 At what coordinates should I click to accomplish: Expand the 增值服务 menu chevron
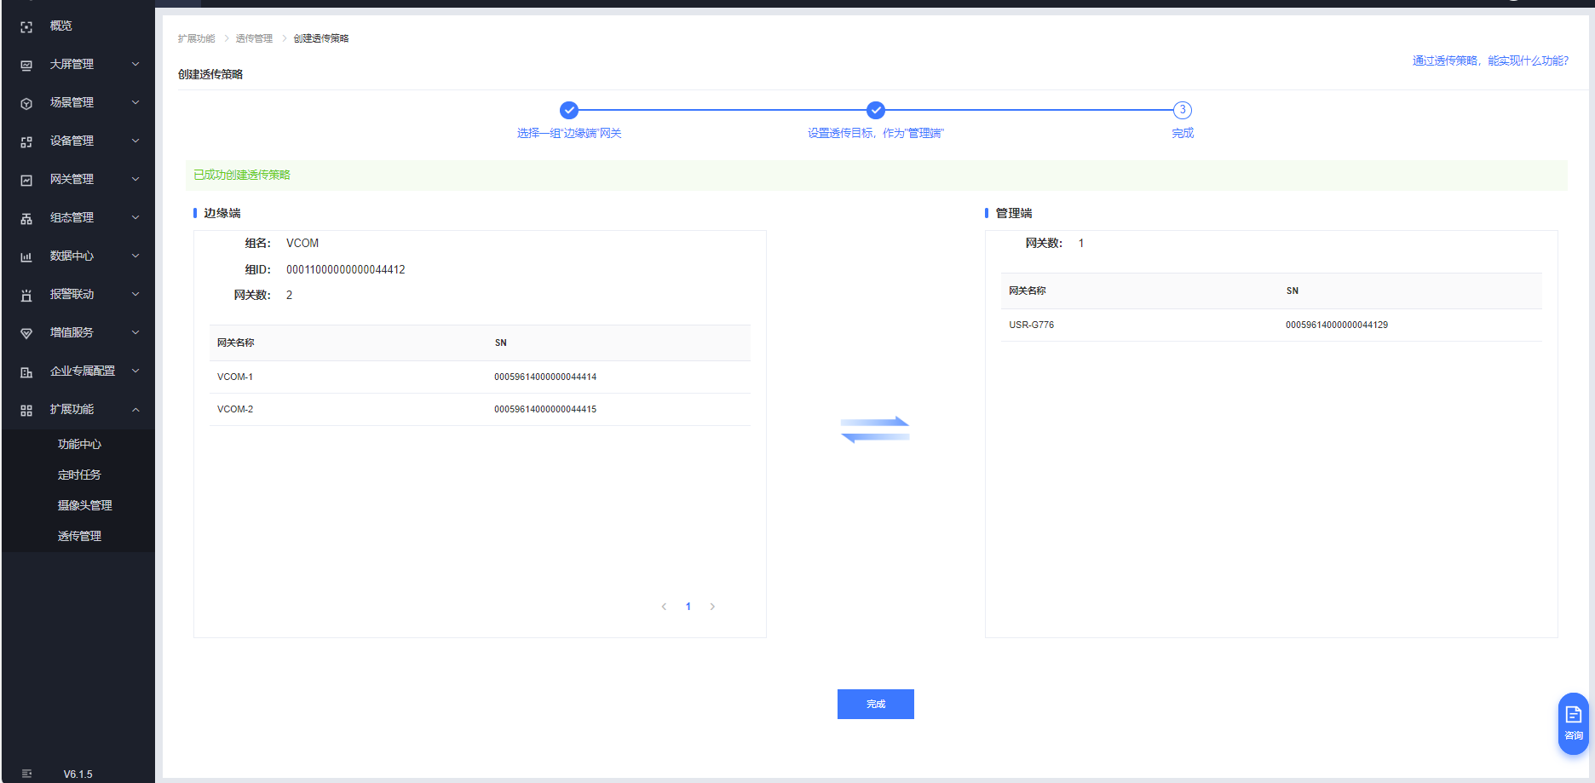point(135,333)
